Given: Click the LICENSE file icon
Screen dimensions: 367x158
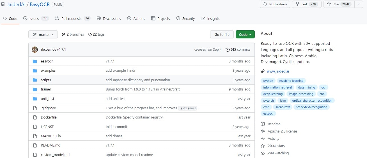Looking at the screenshot, I should click(x=35, y=127).
